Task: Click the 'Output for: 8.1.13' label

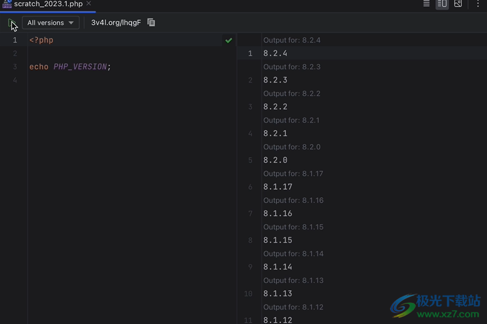Action: point(293,280)
